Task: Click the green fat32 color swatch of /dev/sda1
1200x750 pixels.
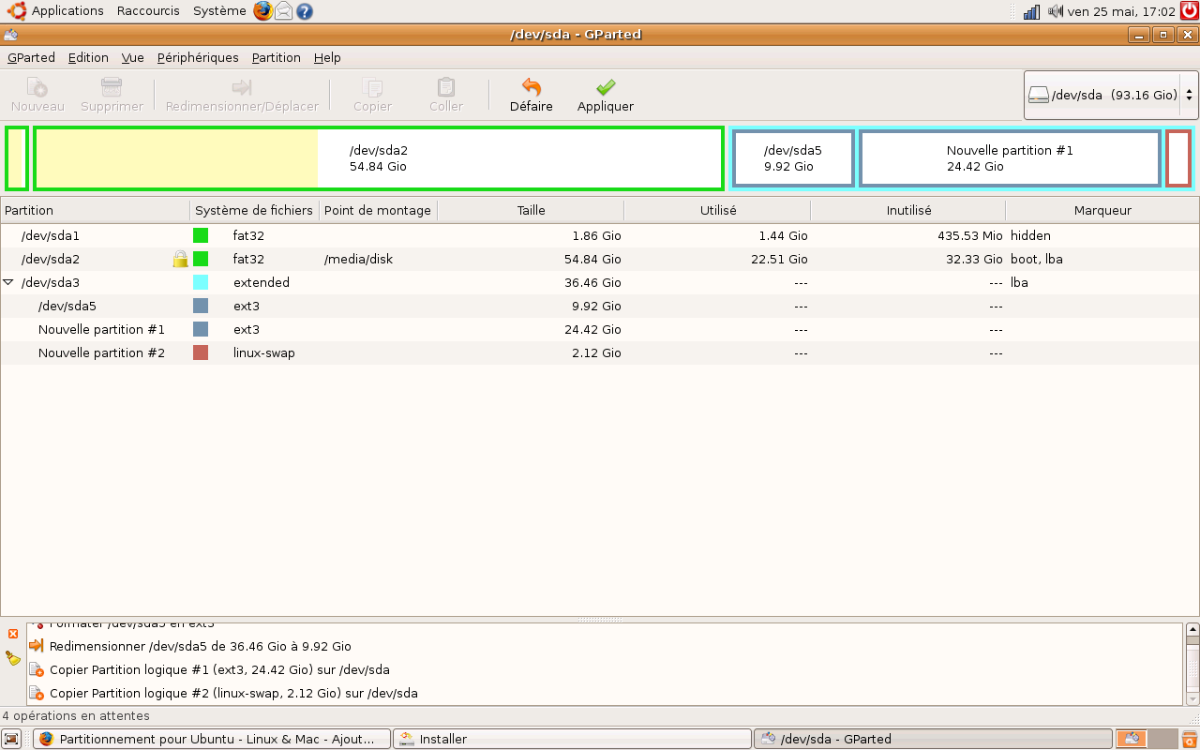Action: (x=200, y=235)
